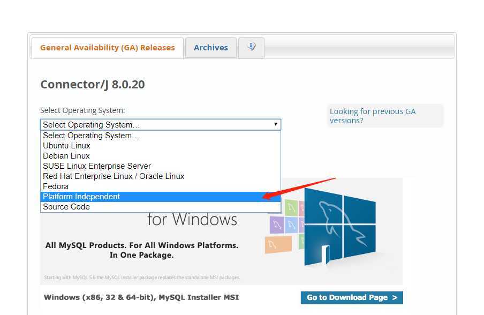484x315 pixels.
Task: Pick Red Hat Enterprise Linux / Oracle Linux
Action: pos(161,176)
